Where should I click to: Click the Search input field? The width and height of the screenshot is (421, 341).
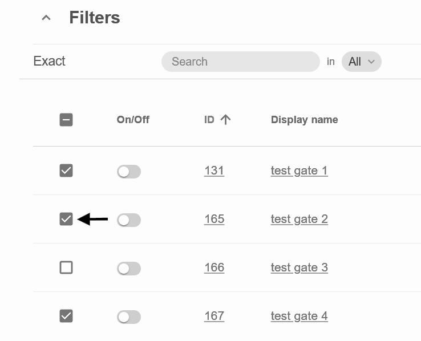pyautogui.click(x=240, y=62)
